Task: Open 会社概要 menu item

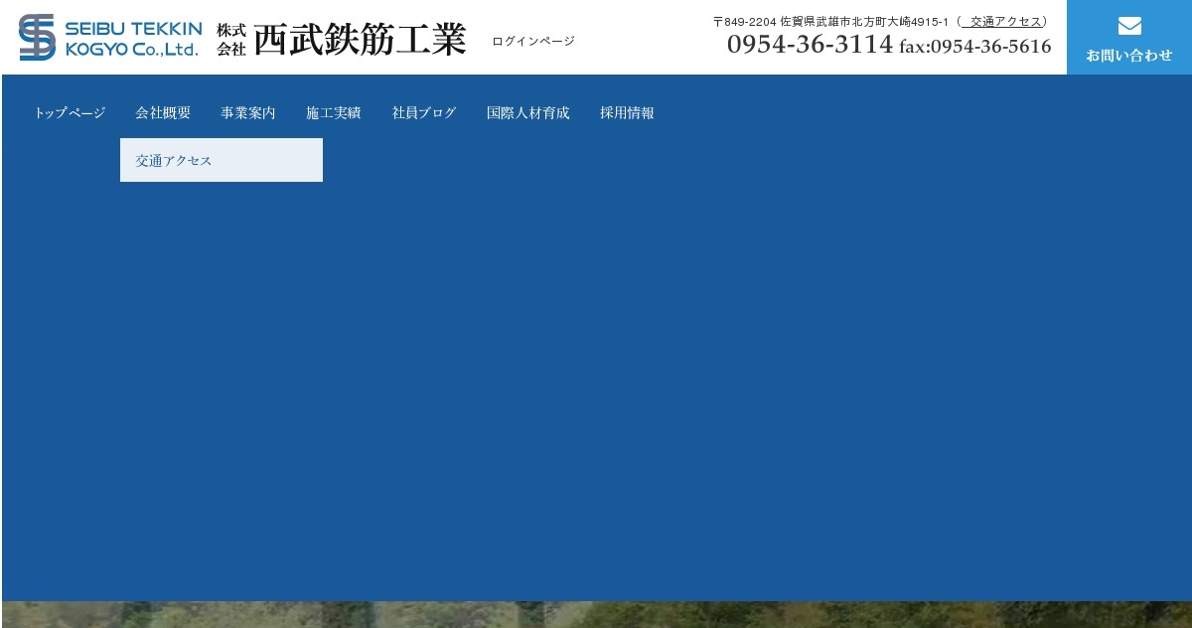Action: (x=163, y=113)
